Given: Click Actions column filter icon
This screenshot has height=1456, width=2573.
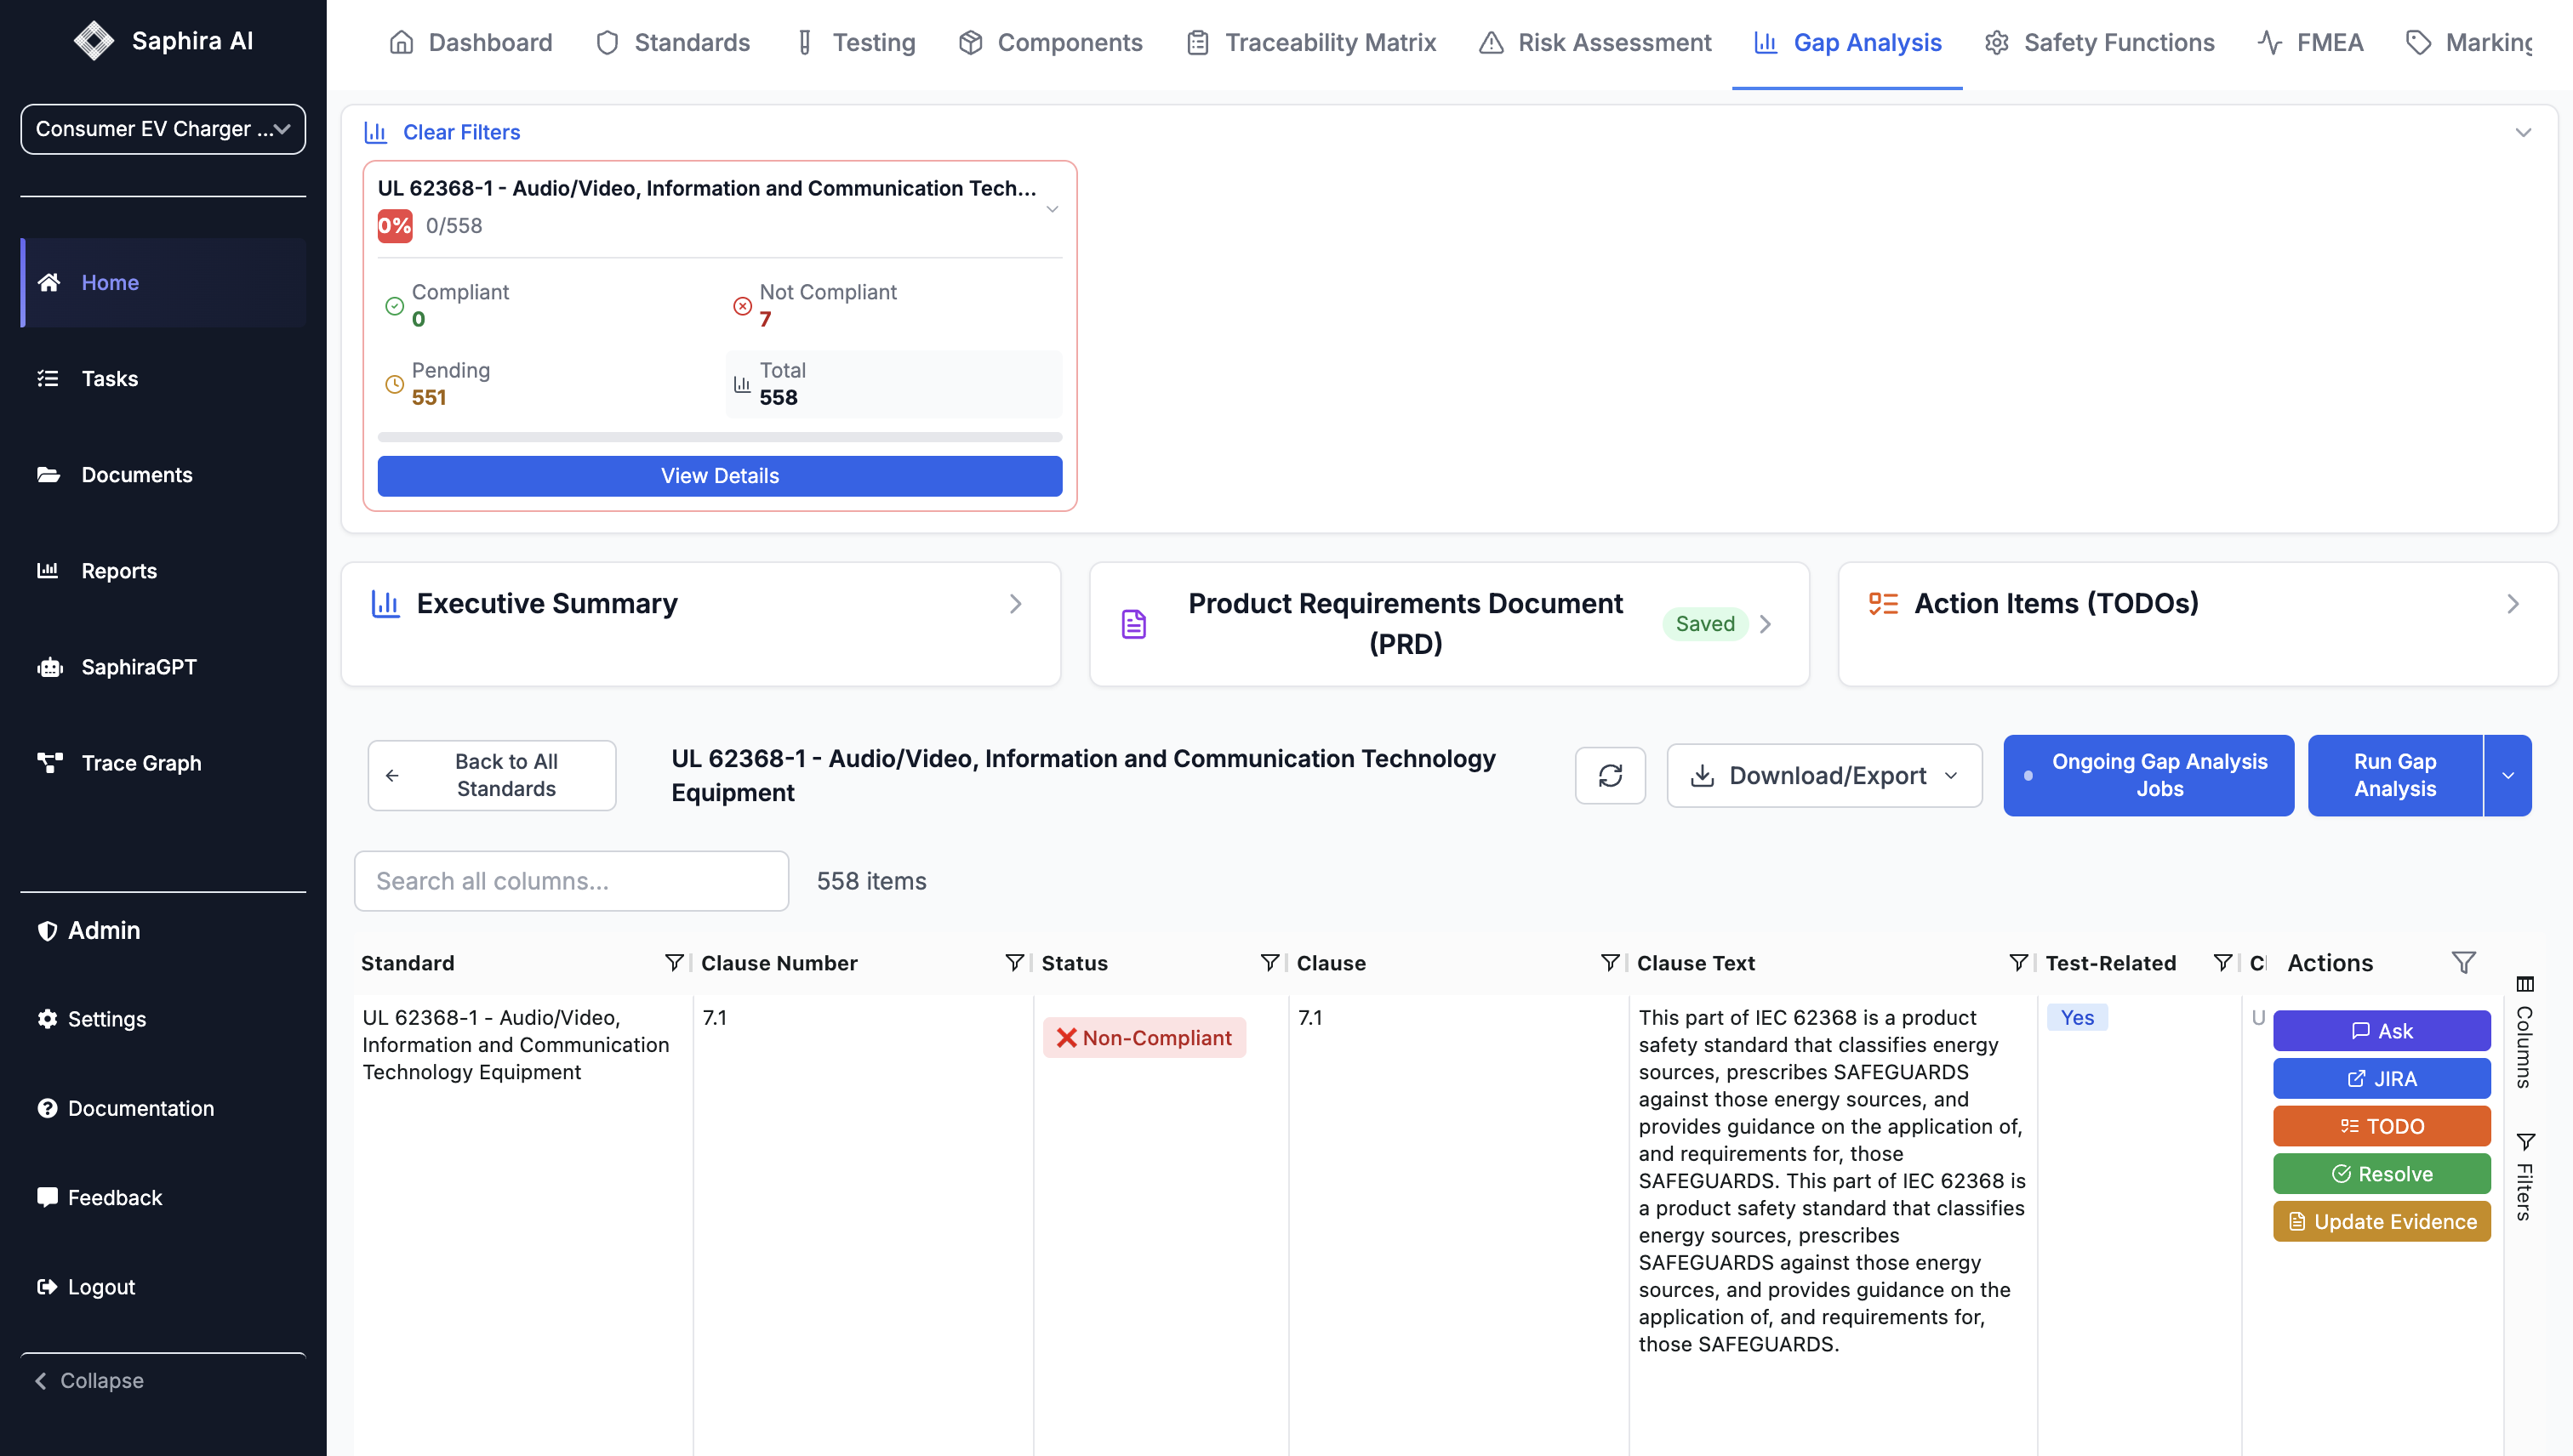Looking at the screenshot, I should [x=2463, y=962].
